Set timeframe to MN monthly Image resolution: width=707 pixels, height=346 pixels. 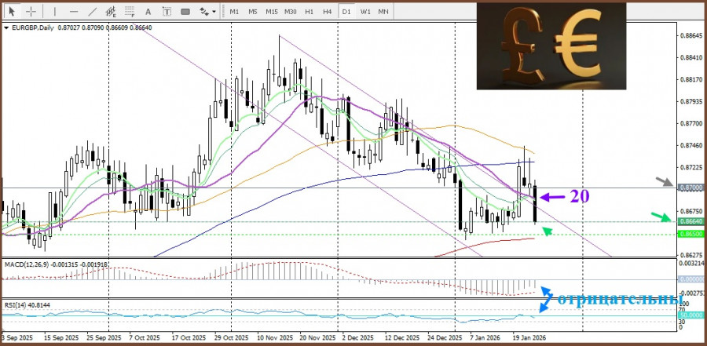tap(383, 12)
